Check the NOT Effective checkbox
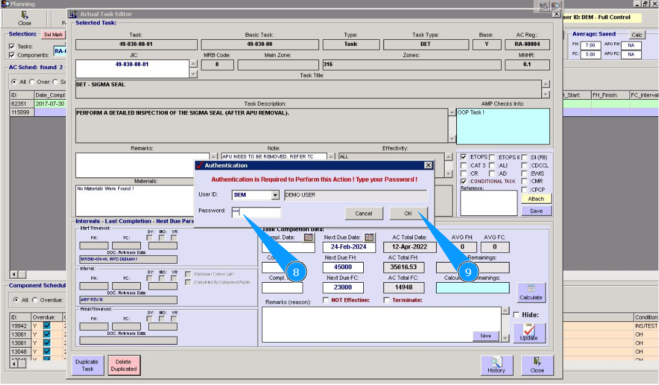Image resolution: width=659 pixels, height=385 pixels. pyautogui.click(x=326, y=300)
